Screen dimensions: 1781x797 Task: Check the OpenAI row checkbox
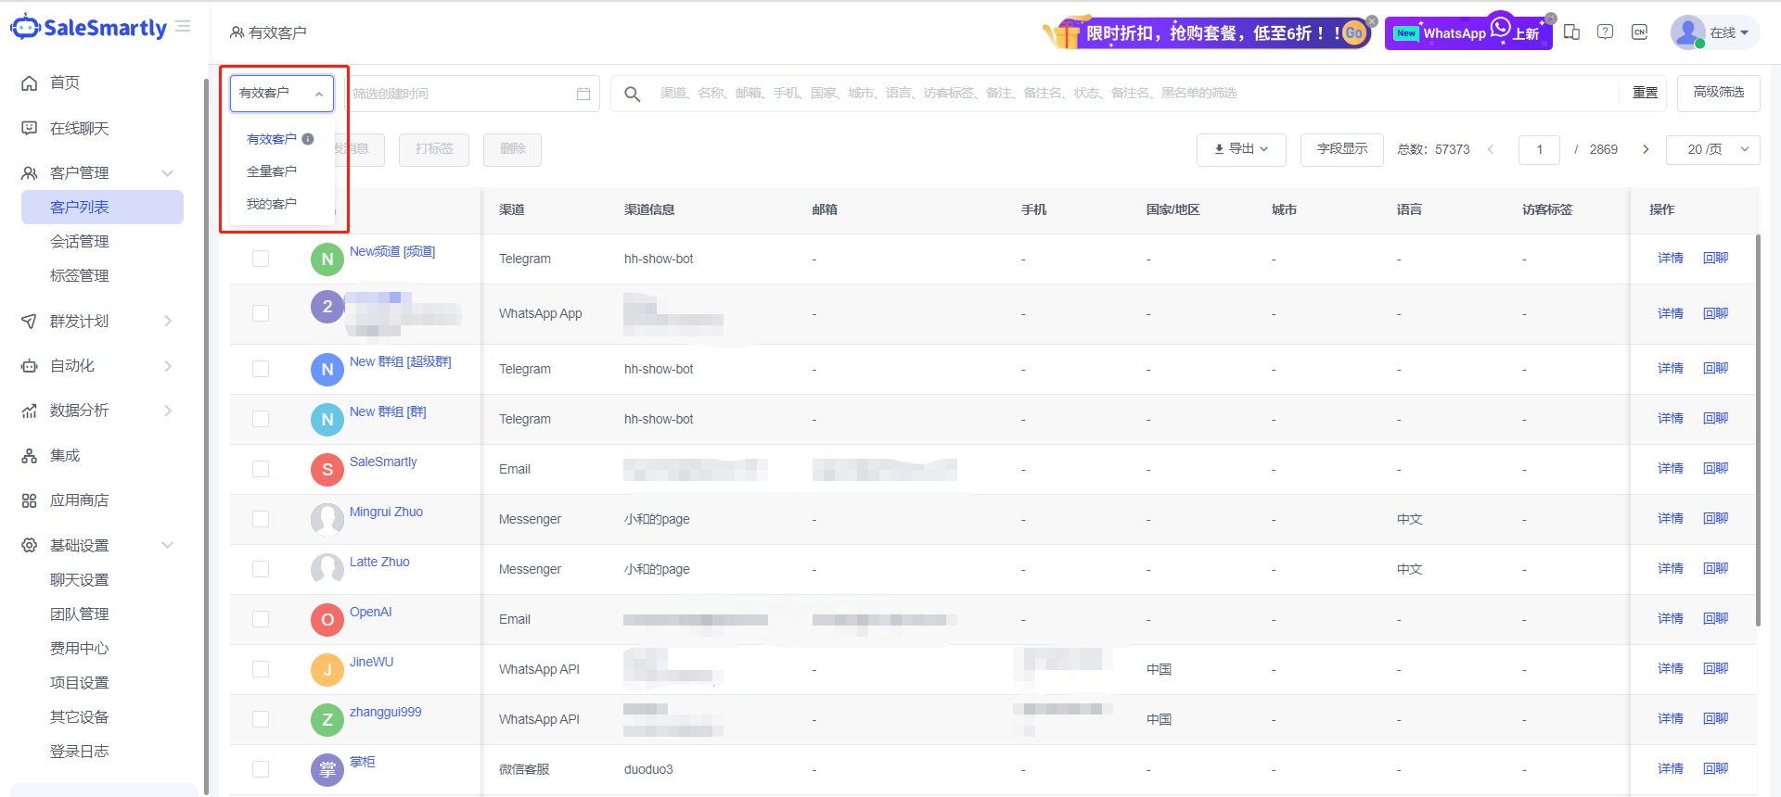click(261, 619)
